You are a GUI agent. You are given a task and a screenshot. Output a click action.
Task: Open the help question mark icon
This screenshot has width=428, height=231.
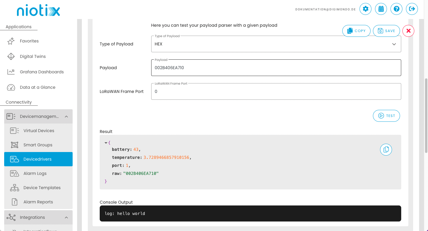(396, 9)
